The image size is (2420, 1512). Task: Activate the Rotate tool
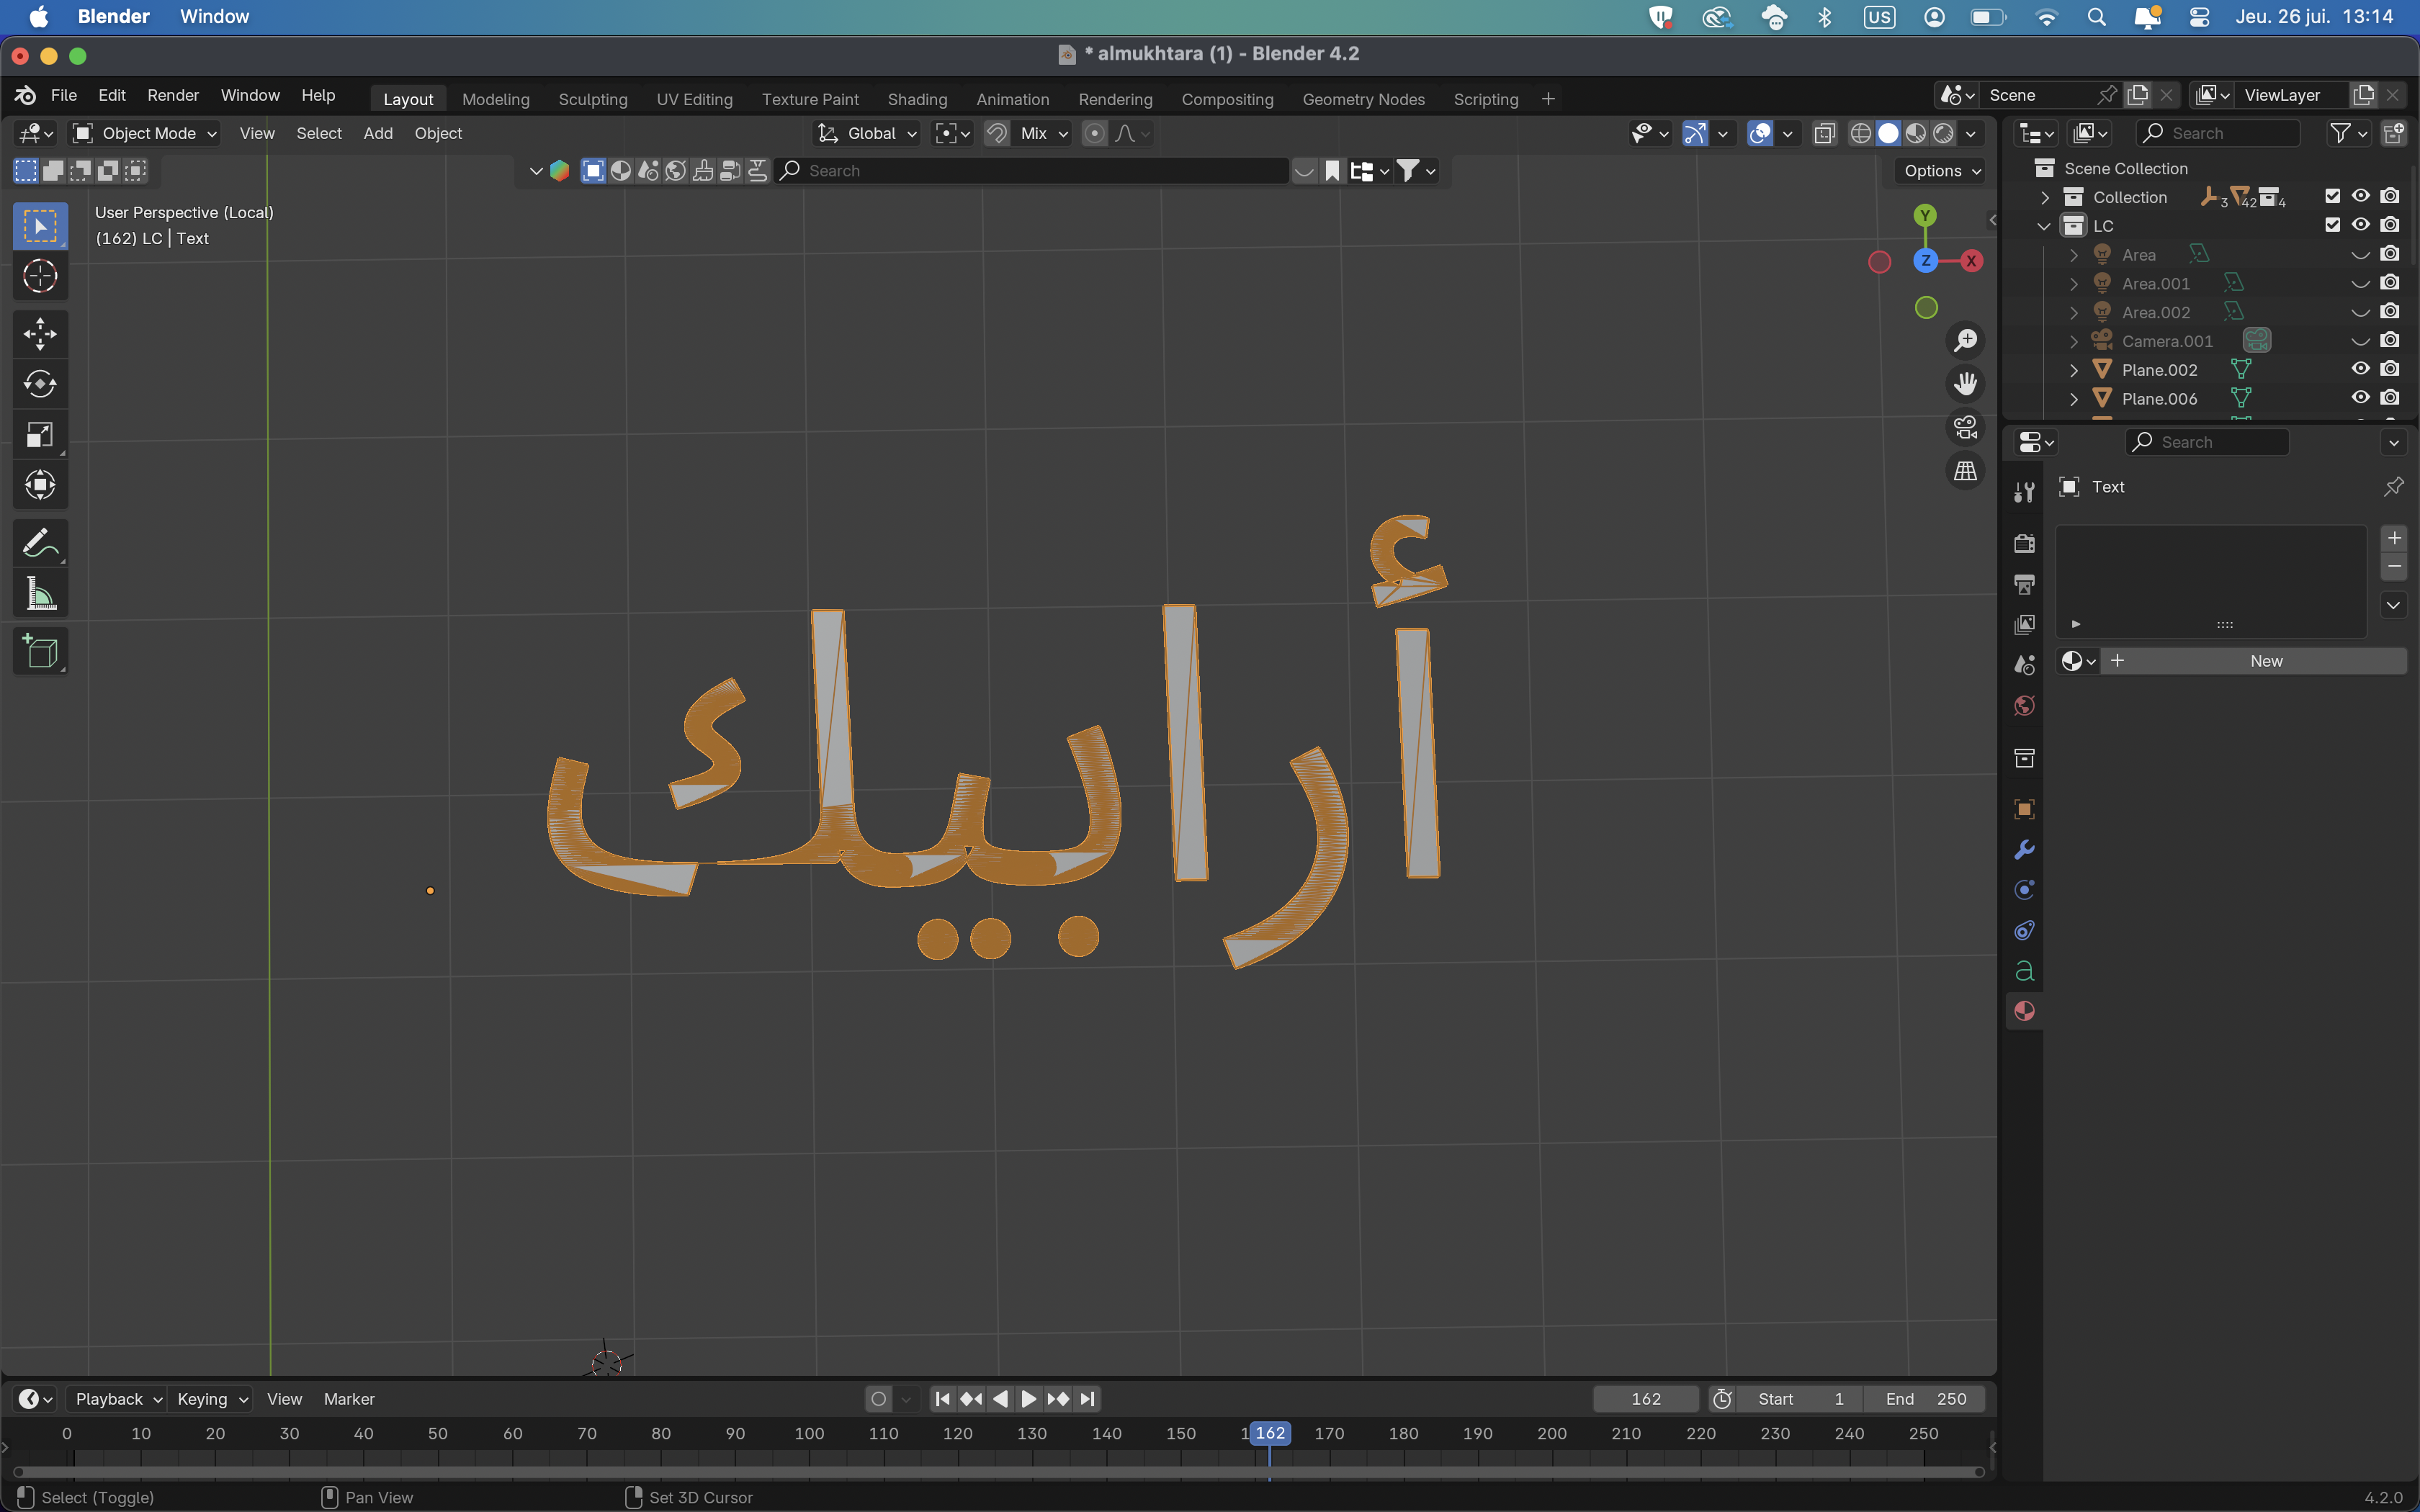40,384
